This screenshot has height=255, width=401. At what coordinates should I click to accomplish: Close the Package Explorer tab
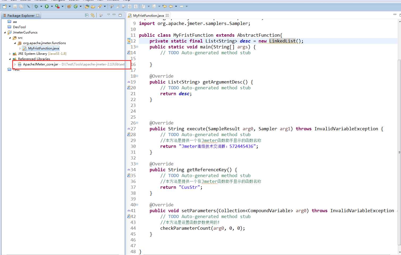tap(38, 15)
